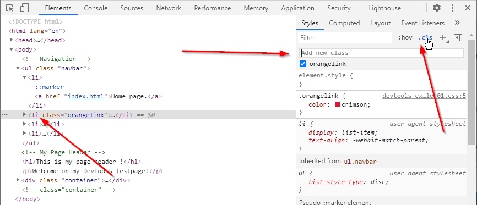477x205 pixels.
Task: Select the h1 page header element
Action: (x=82, y=162)
